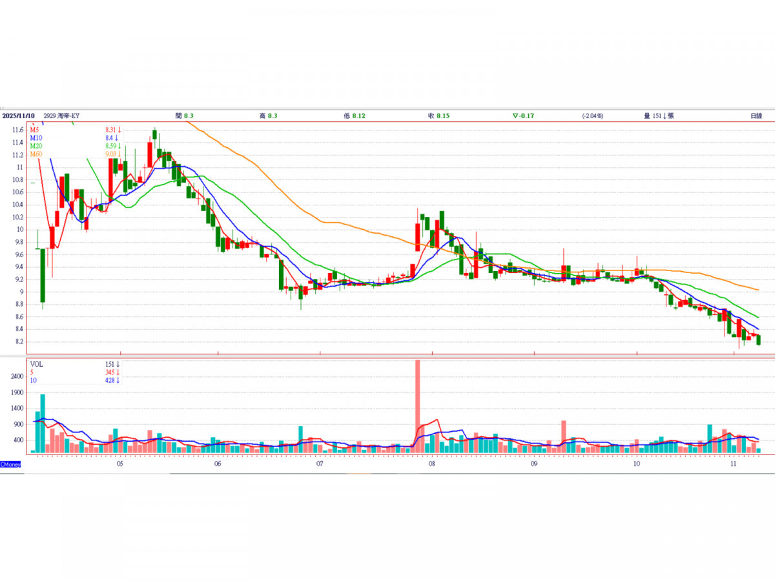775x581 pixels.
Task: Click the opening price 開 8.3
Action: (185, 116)
